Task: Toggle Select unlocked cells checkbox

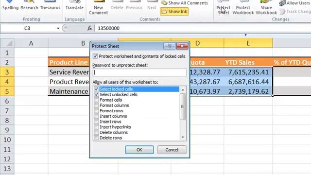Action: pyautogui.click(x=96, y=94)
